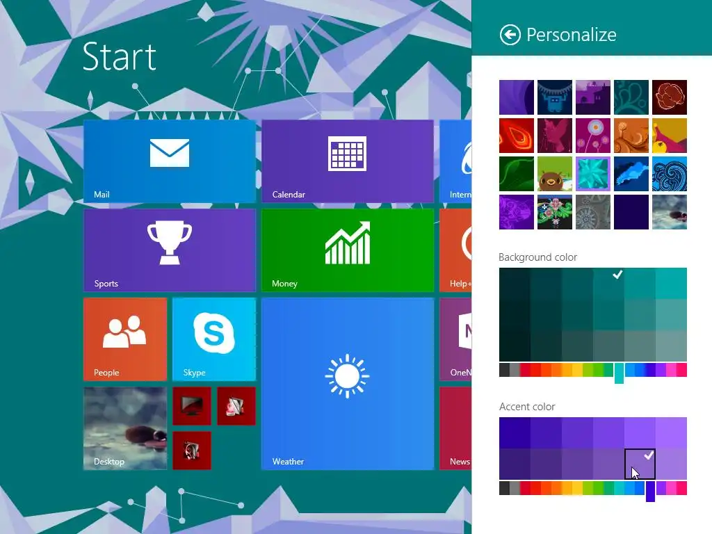
Task: Select the purple tribal pattern background
Action: click(517, 211)
